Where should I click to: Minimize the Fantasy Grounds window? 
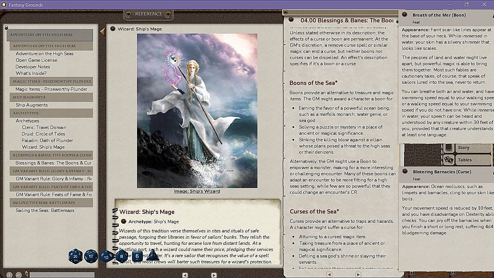coord(449,5)
